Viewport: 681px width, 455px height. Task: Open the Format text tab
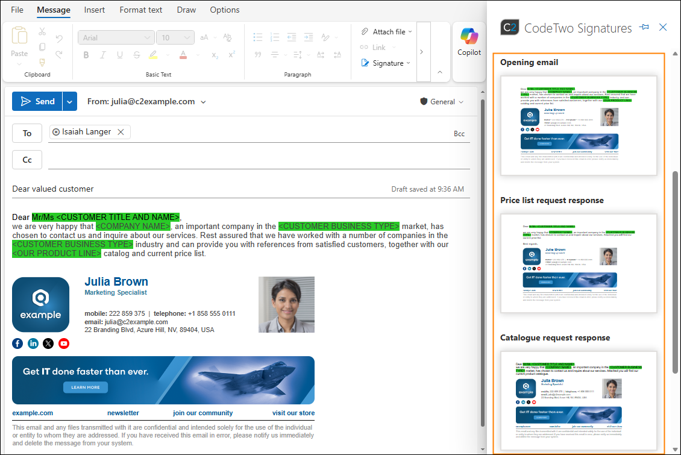pos(140,10)
